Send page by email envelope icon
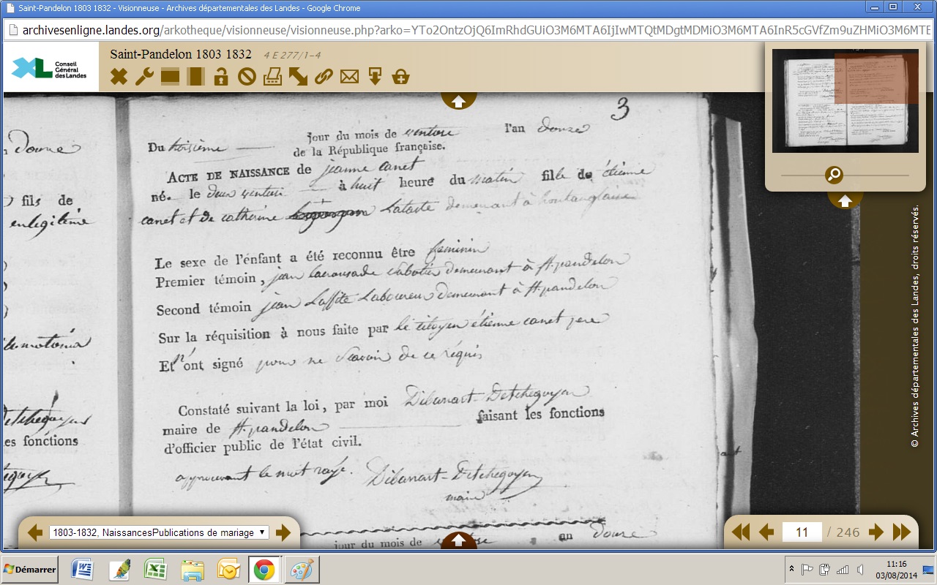Viewport: 937px width, 585px height. click(349, 76)
